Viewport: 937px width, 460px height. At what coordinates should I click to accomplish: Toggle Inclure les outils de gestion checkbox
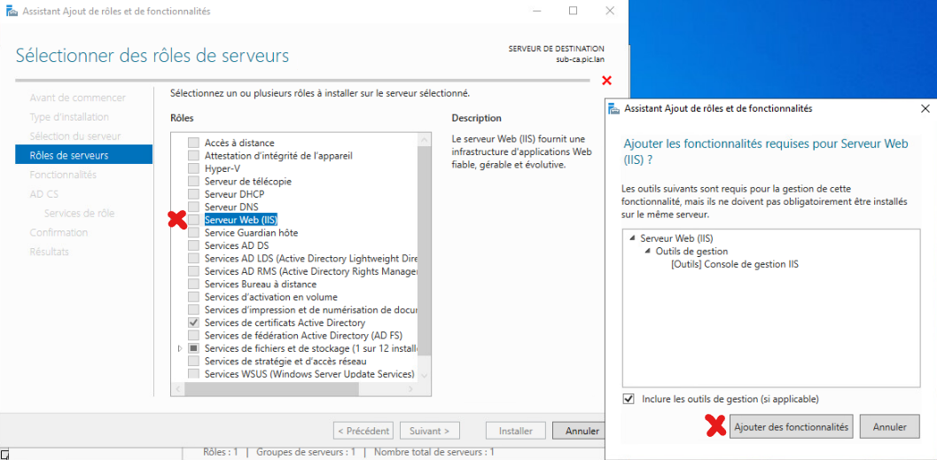pos(629,399)
